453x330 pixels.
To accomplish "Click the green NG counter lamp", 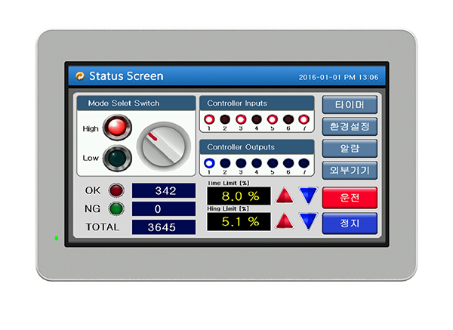I will point(116,208).
